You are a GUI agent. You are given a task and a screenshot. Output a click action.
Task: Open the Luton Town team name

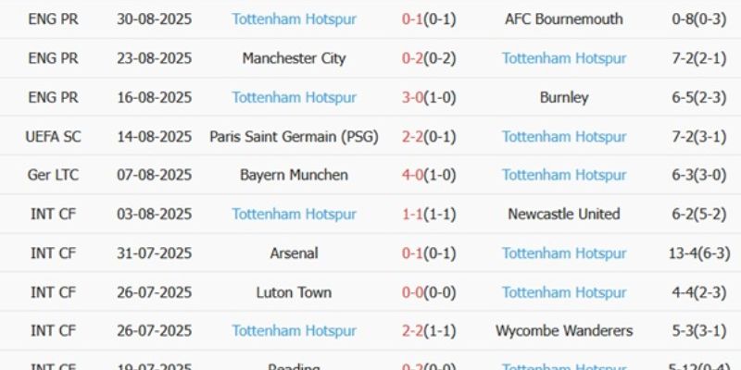pyautogui.click(x=294, y=292)
